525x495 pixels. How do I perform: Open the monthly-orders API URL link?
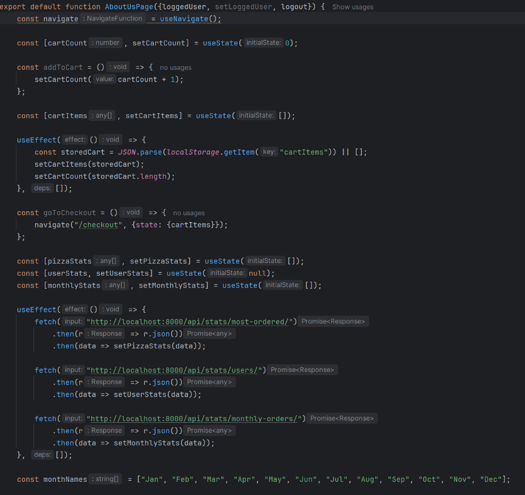tap(195, 418)
